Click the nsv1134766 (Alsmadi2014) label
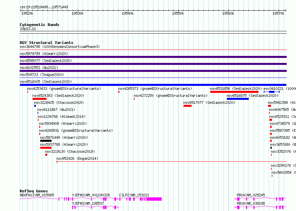Screen dimensions: 296x211 point(62,116)
